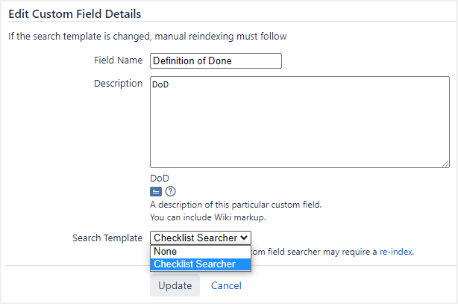Click the blue wiki markup editor icon
458x304 pixels.
click(156, 191)
